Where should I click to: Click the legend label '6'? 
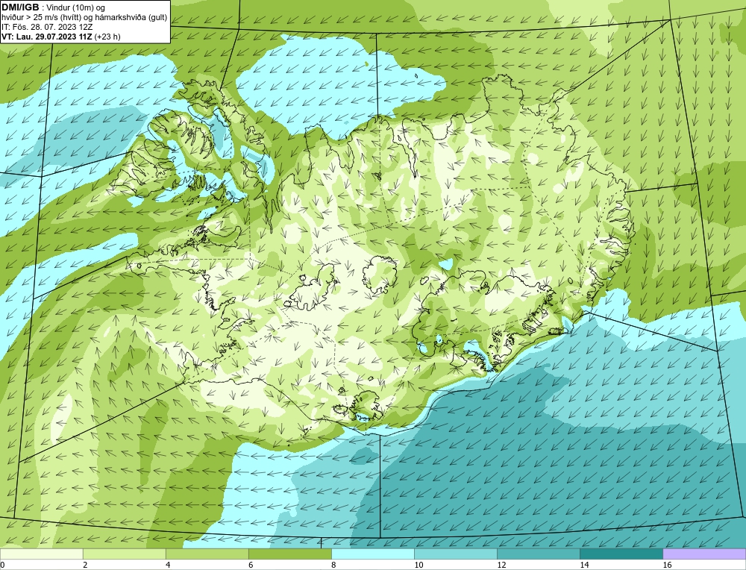251,565
